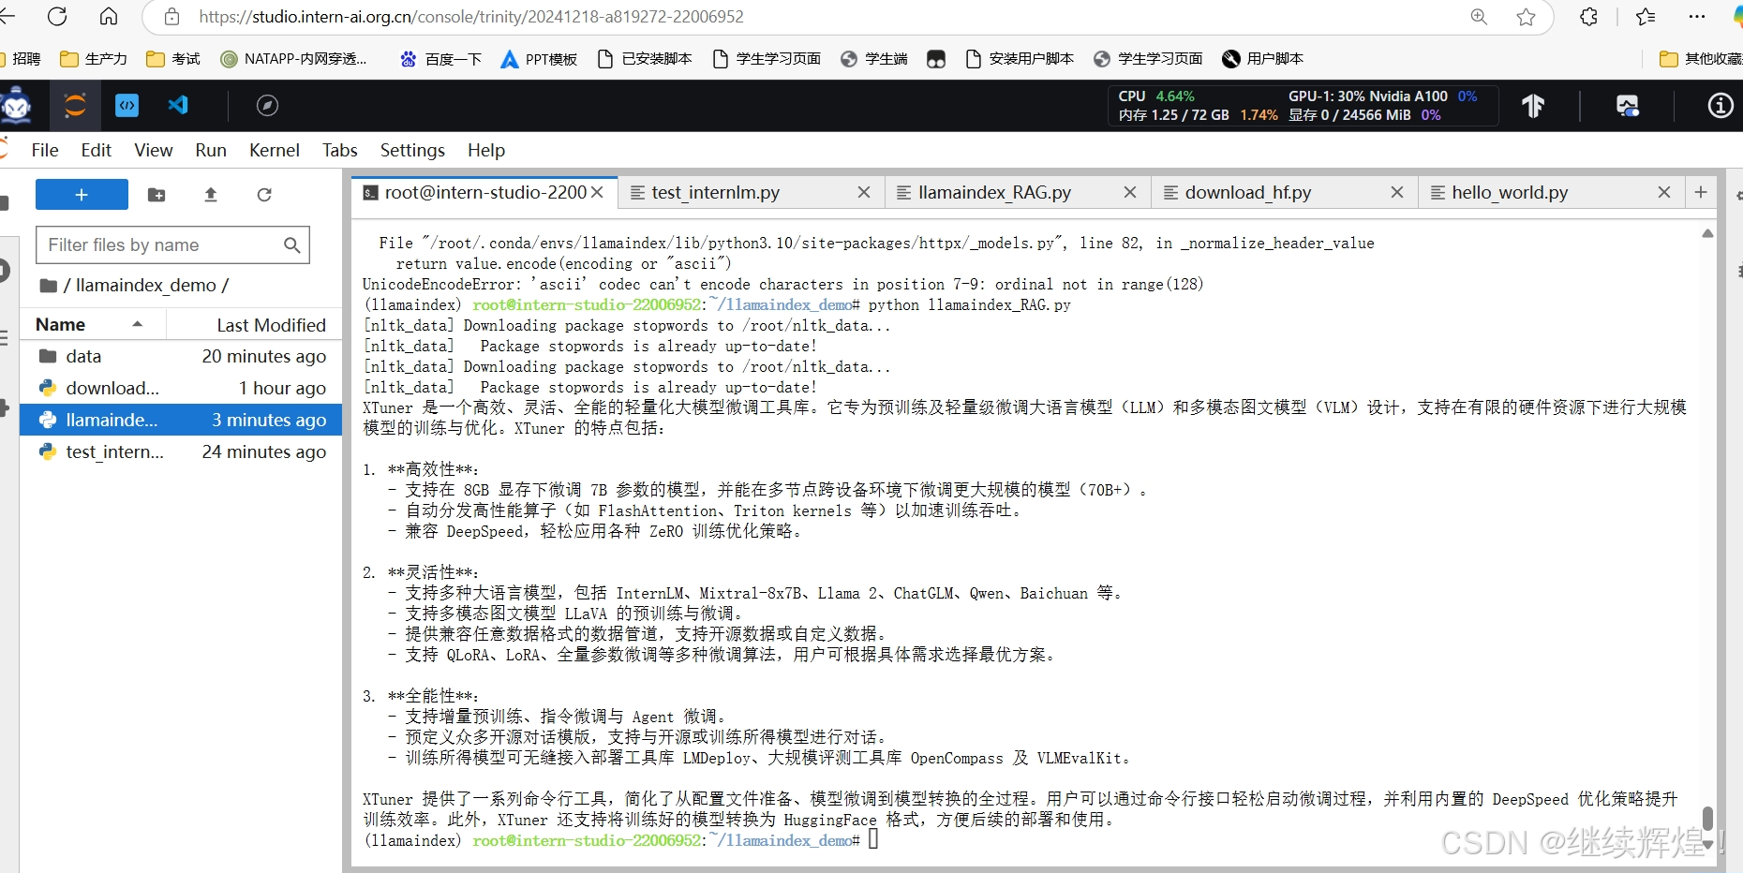Image resolution: width=1743 pixels, height=873 pixels.
Task: Toggle the favorites star in the address bar
Action: coord(1527,16)
